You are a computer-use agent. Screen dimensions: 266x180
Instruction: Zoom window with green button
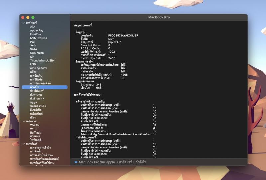click(33, 18)
